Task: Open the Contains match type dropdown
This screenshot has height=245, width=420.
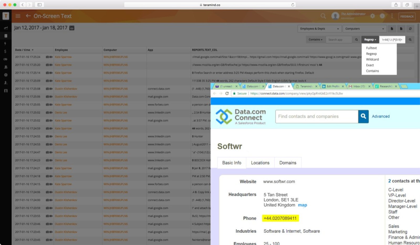Action: [x=315, y=40]
